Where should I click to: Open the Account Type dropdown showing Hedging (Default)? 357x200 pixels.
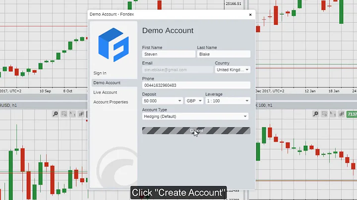click(x=195, y=116)
